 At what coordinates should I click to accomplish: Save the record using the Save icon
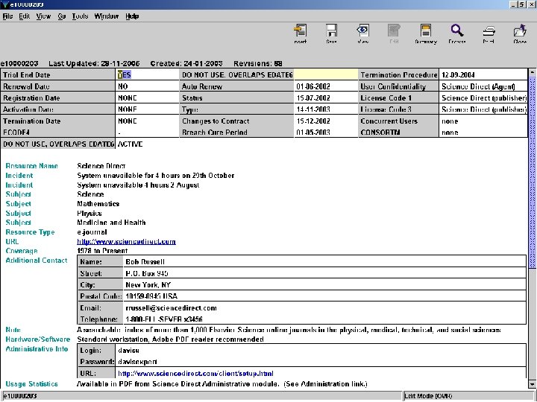(x=331, y=32)
